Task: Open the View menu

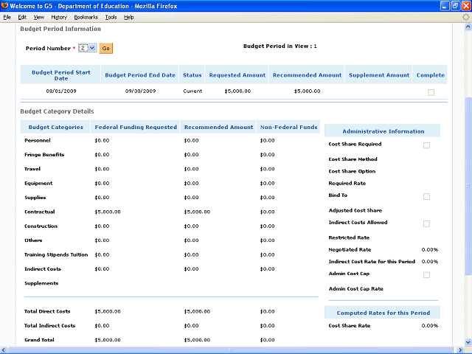Action: [x=38, y=16]
